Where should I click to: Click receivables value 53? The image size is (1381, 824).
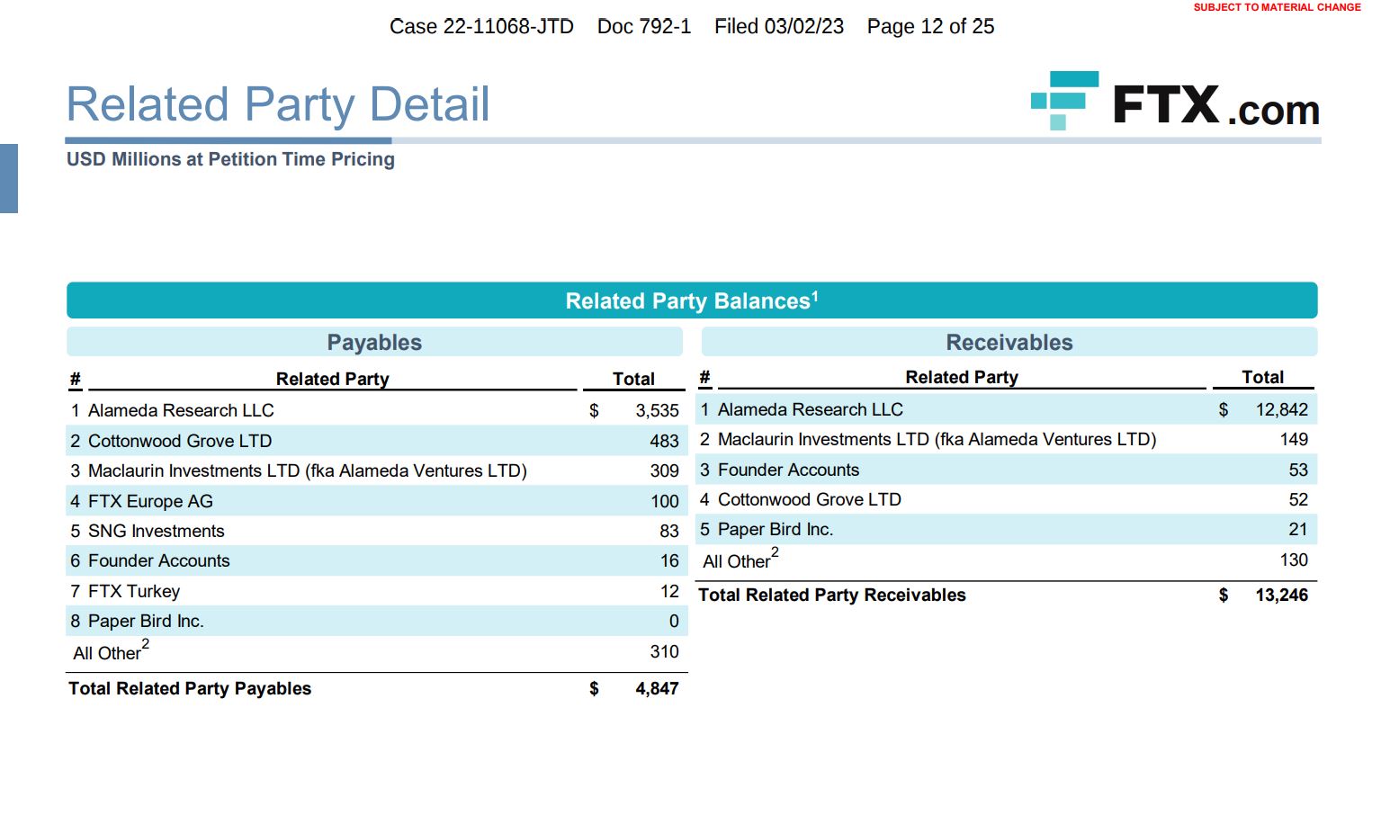(1298, 470)
